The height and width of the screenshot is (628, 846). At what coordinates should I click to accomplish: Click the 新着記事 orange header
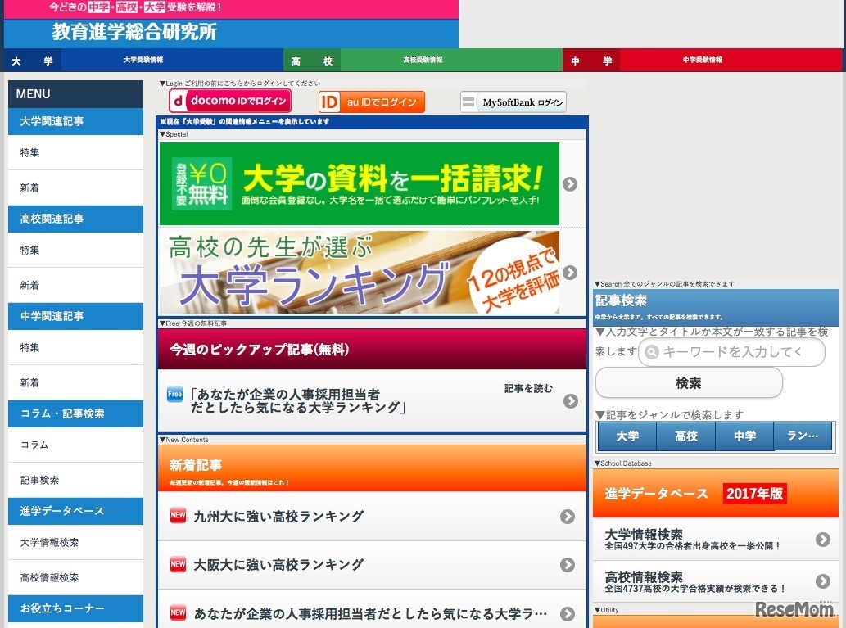pos(373,468)
